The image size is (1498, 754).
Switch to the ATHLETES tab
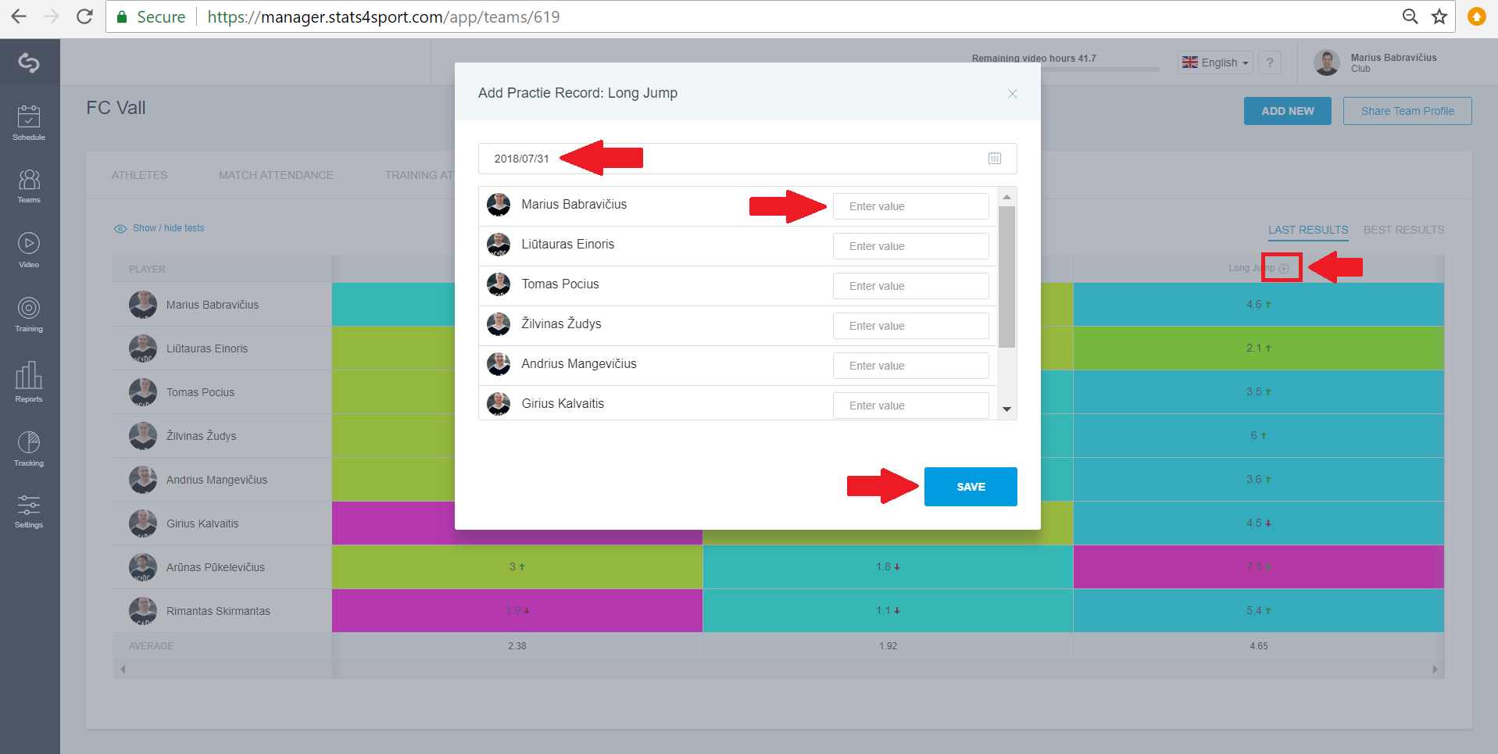pyautogui.click(x=139, y=175)
